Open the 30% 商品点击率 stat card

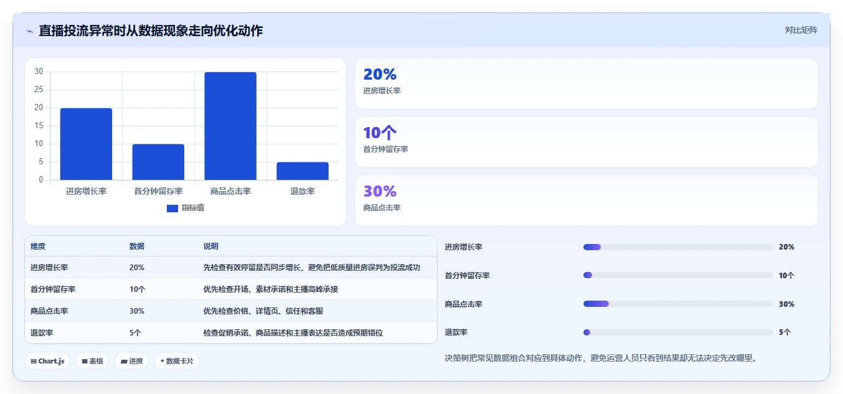586,200
